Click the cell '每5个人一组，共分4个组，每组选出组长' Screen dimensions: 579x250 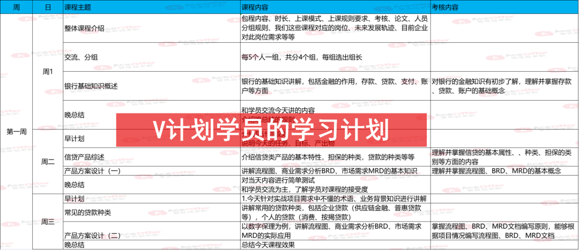335,57
